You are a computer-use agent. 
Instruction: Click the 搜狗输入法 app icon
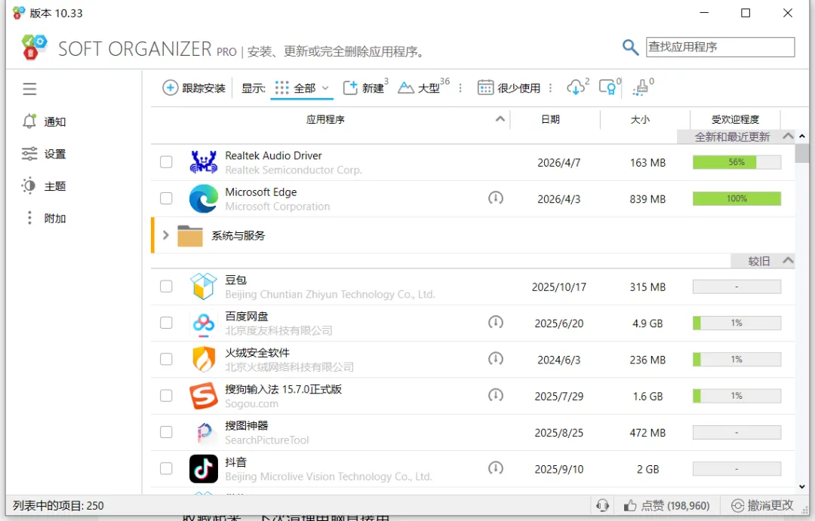point(203,396)
